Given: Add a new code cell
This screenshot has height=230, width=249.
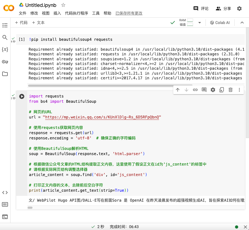Looking at the screenshot, I should [21, 22].
